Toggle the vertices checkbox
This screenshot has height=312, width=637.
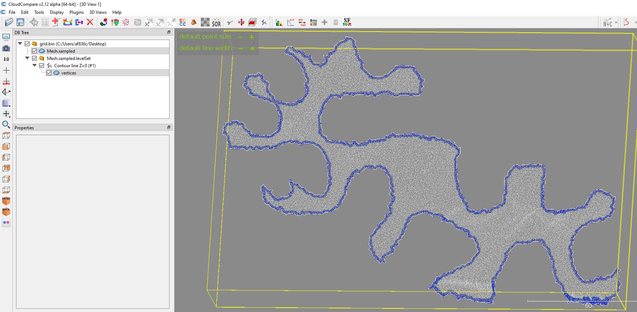(x=49, y=73)
